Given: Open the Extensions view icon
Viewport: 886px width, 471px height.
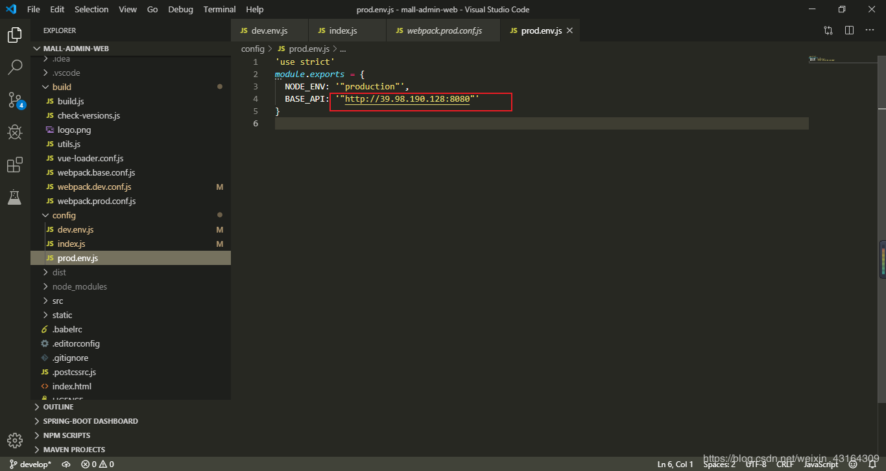Looking at the screenshot, I should click(x=15, y=165).
